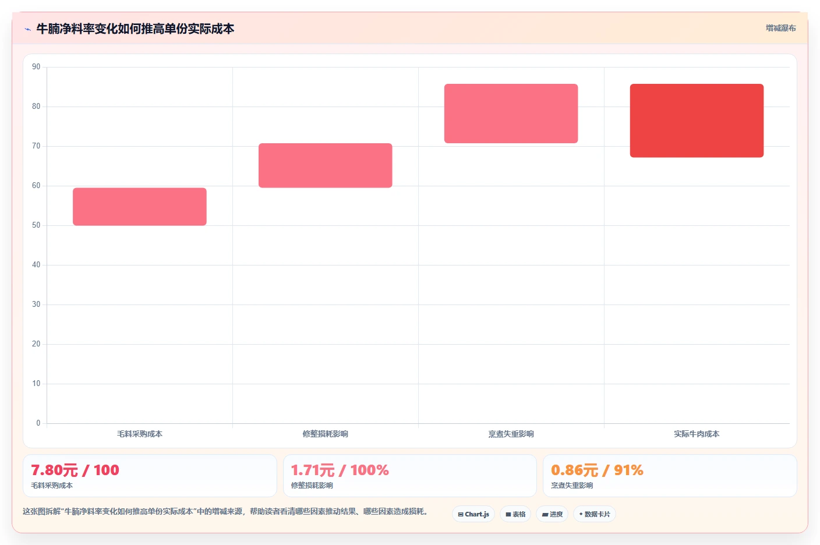Click the title 牛腩净料率变化如何推高单份实际成本
This screenshot has width=820, height=545.
click(135, 29)
